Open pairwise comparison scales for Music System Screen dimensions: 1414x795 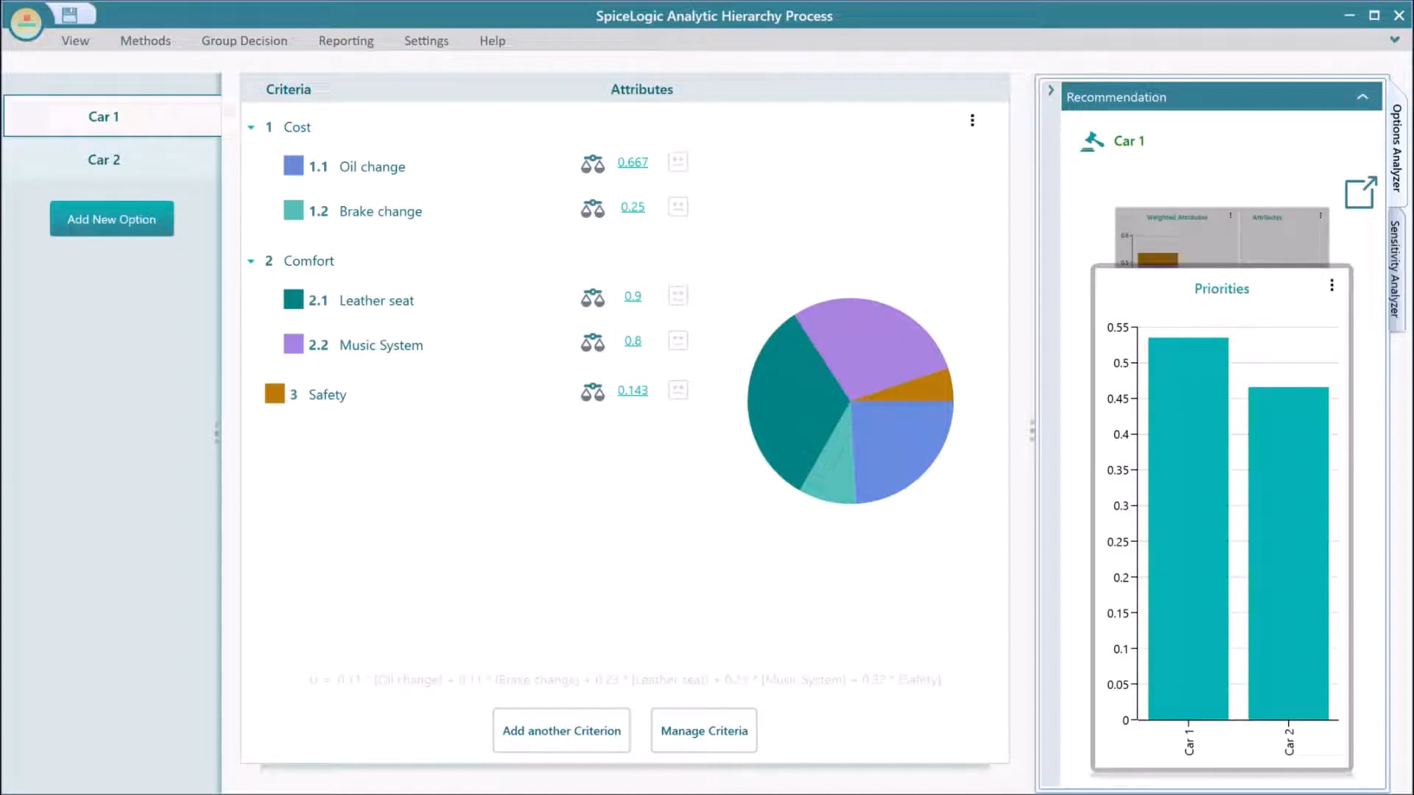(592, 342)
